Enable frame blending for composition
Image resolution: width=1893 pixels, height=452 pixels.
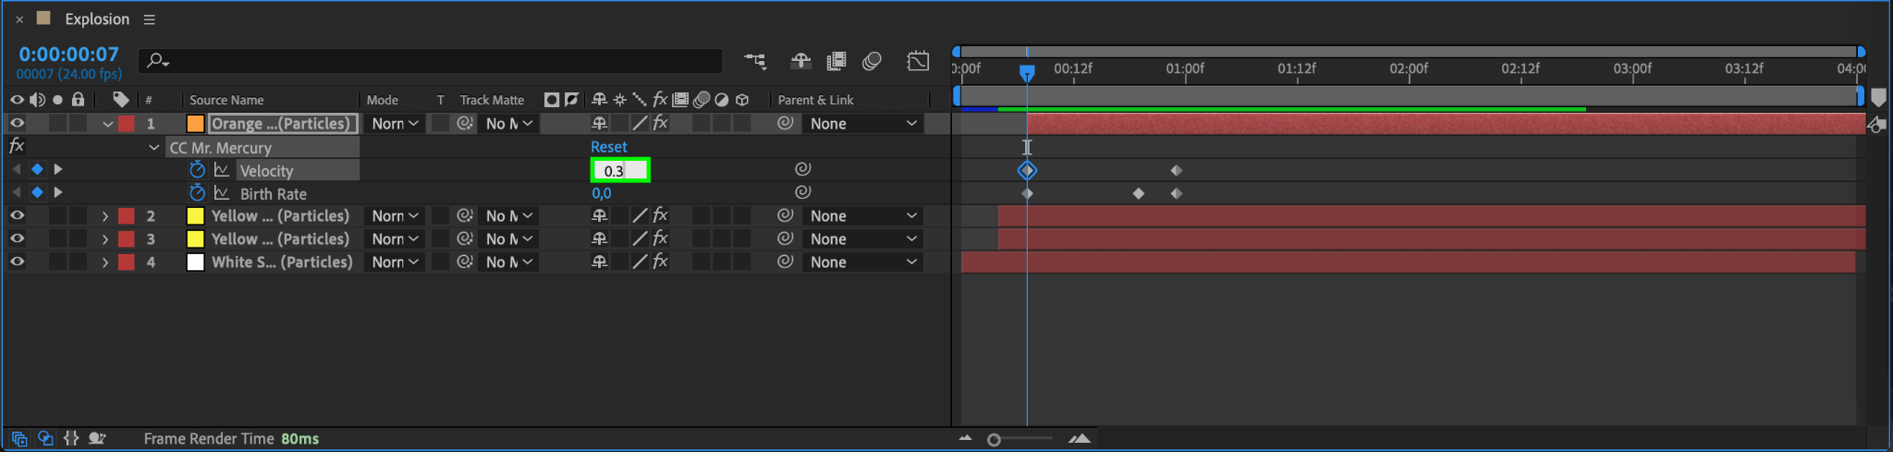836,61
